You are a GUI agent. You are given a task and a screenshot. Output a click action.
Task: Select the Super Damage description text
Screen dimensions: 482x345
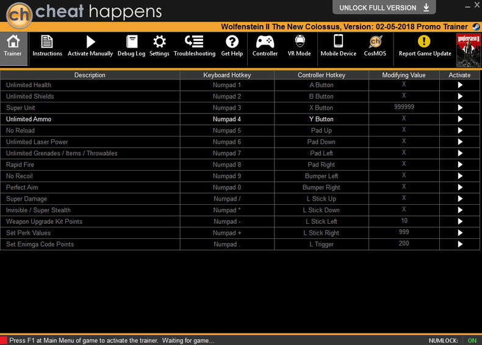(x=26, y=199)
